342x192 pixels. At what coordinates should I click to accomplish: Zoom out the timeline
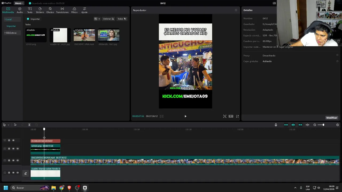pyautogui.click(x=315, y=125)
